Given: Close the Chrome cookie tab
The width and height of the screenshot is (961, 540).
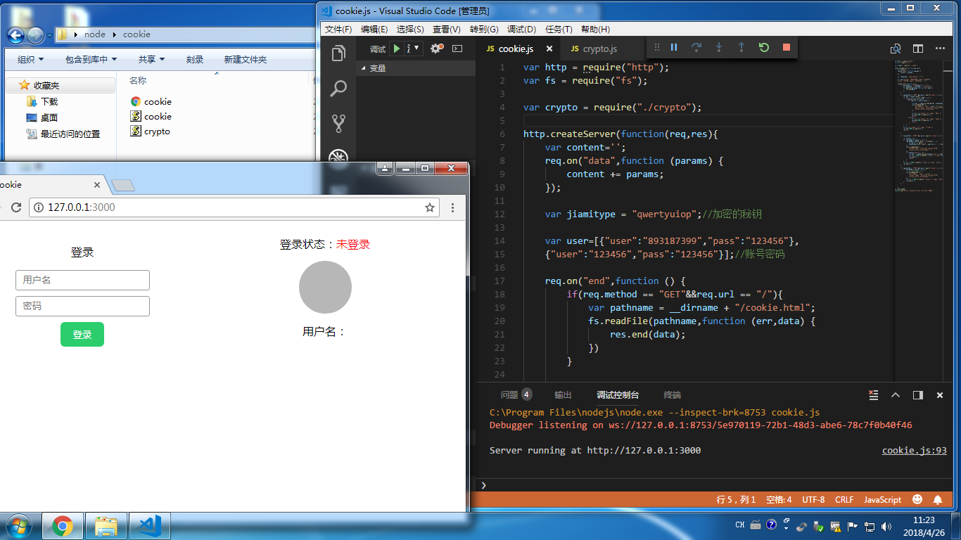Looking at the screenshot, I should (x=98, y=185).
